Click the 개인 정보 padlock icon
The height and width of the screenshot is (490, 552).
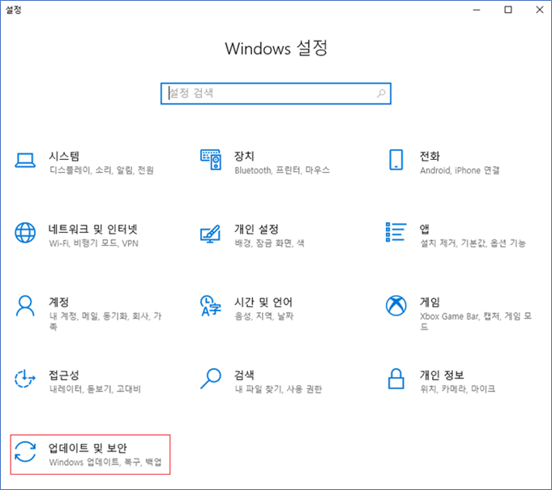[x=396, y=379]
